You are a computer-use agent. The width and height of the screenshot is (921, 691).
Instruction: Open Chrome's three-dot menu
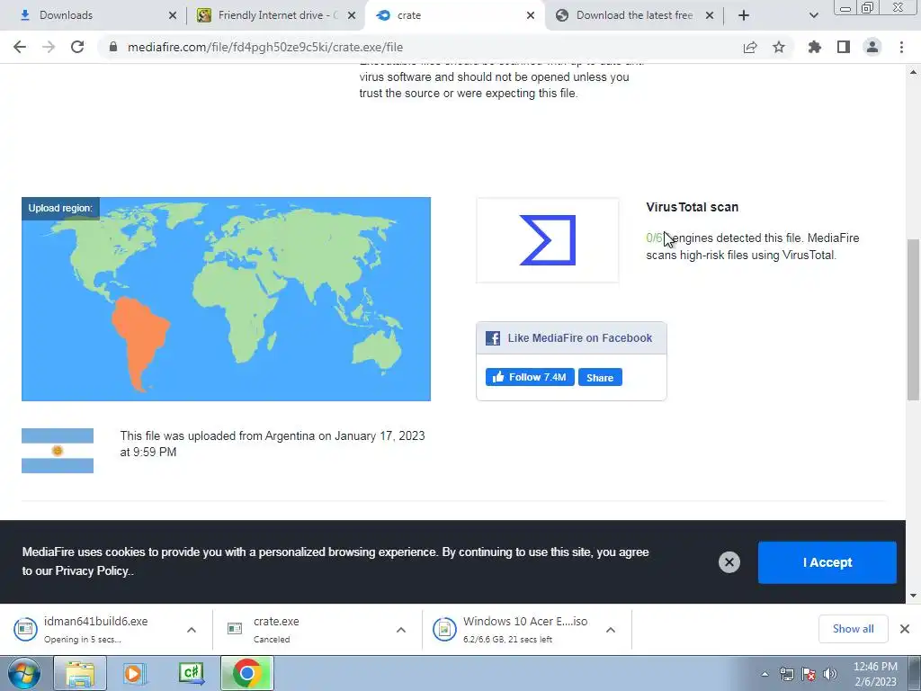tap(901, 47)
